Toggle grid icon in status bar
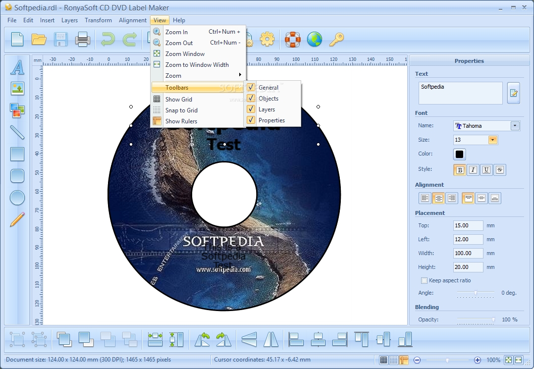The height and width of the screenshot is (369, 534). [383, 360]
